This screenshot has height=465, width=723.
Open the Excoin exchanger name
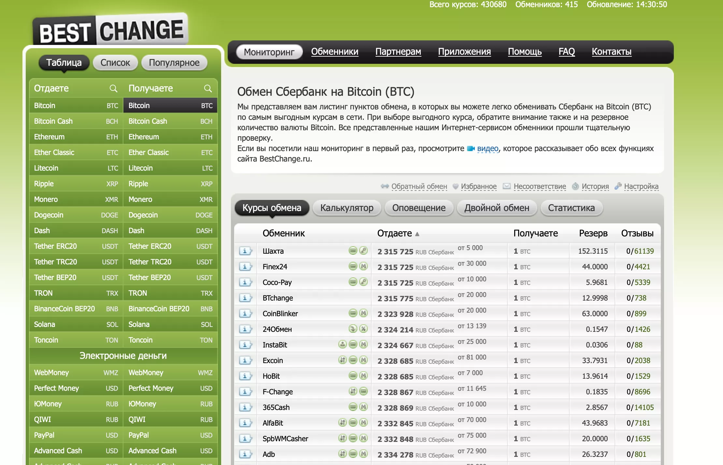[273, 360]
